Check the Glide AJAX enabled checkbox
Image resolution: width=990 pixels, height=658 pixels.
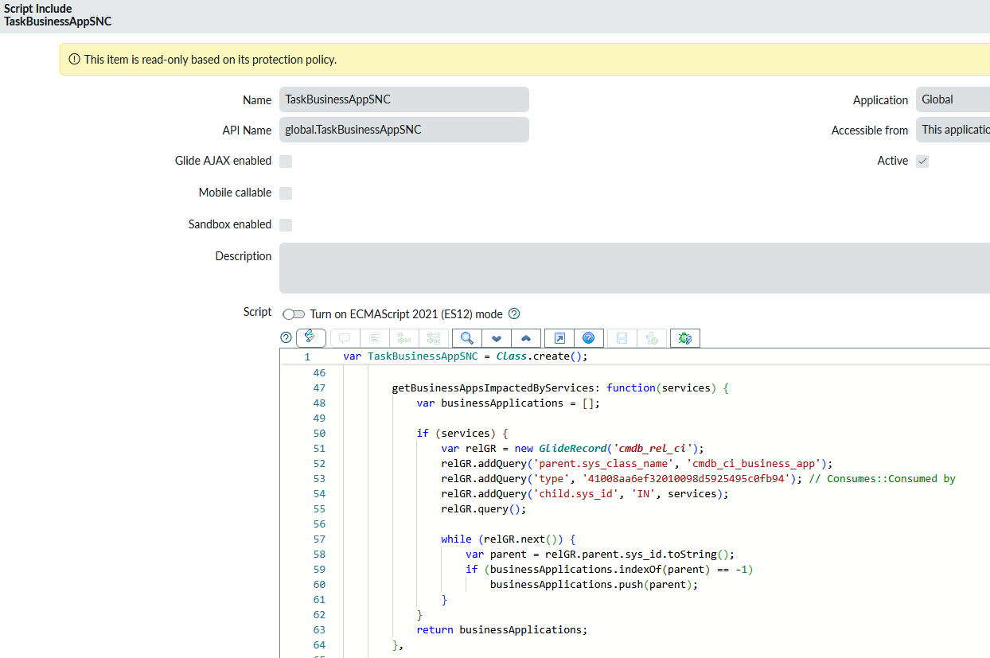(x=286, y=162)
